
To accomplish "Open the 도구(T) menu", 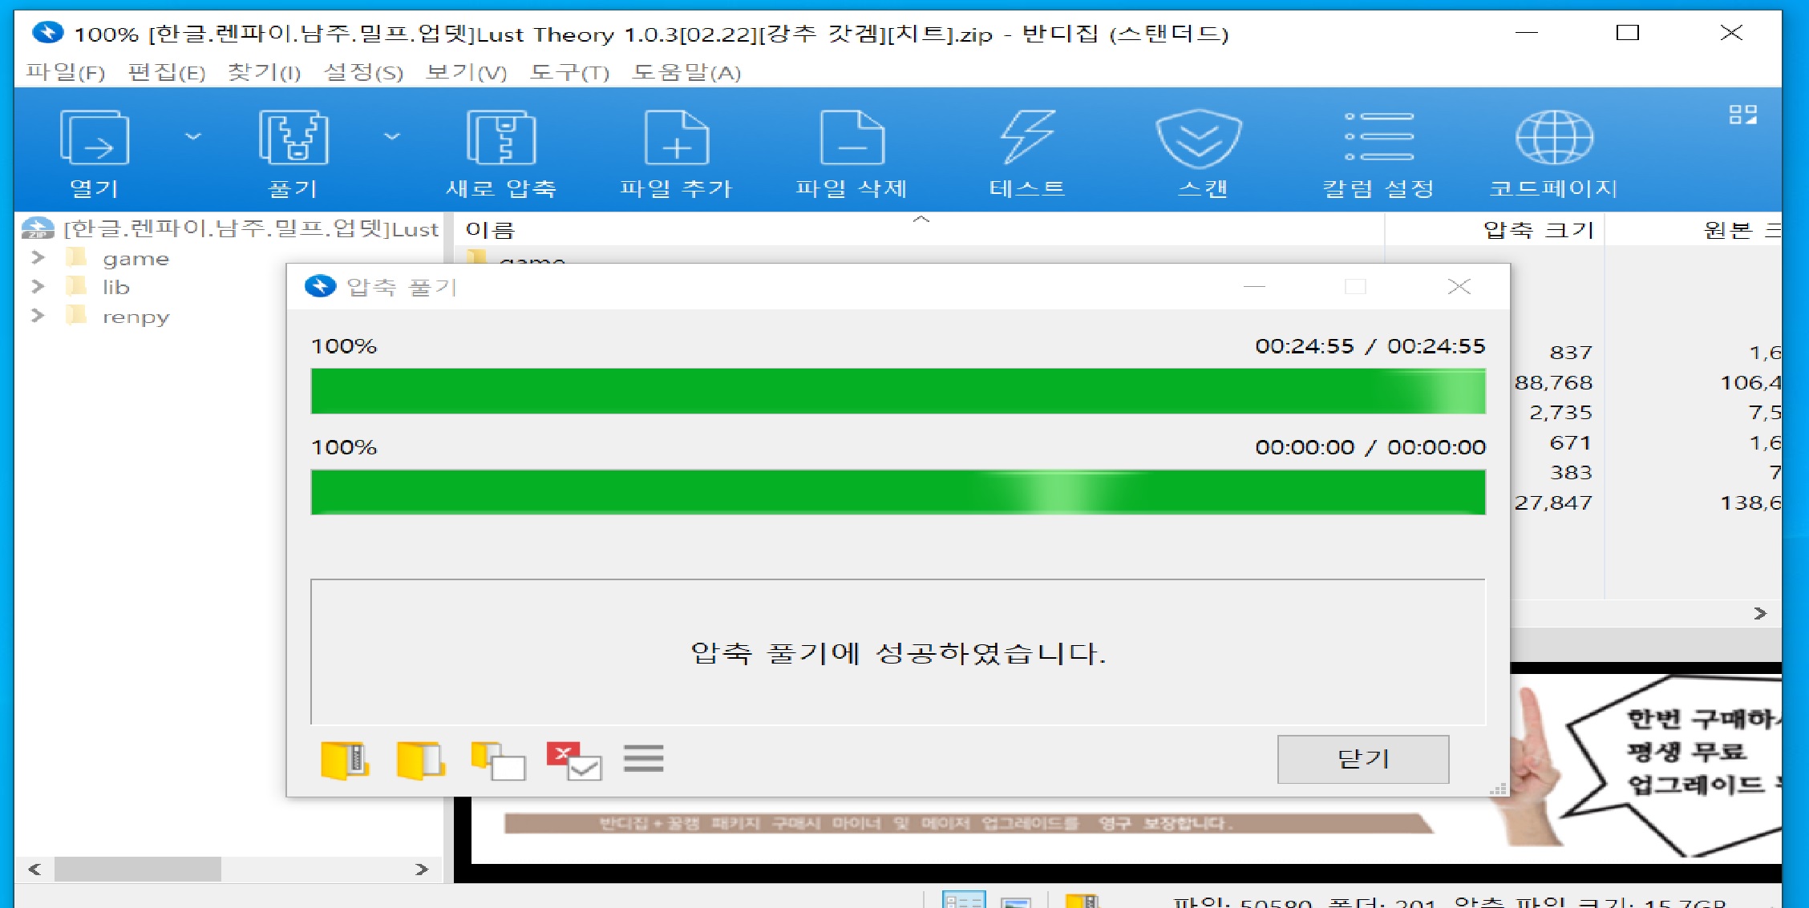I will click(x=569, y=73).
